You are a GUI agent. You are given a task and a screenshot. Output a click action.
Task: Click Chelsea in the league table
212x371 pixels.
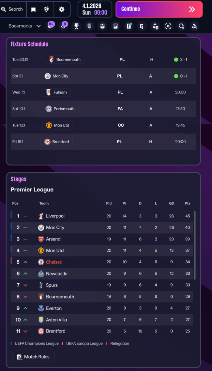click(x=54, y=262)
